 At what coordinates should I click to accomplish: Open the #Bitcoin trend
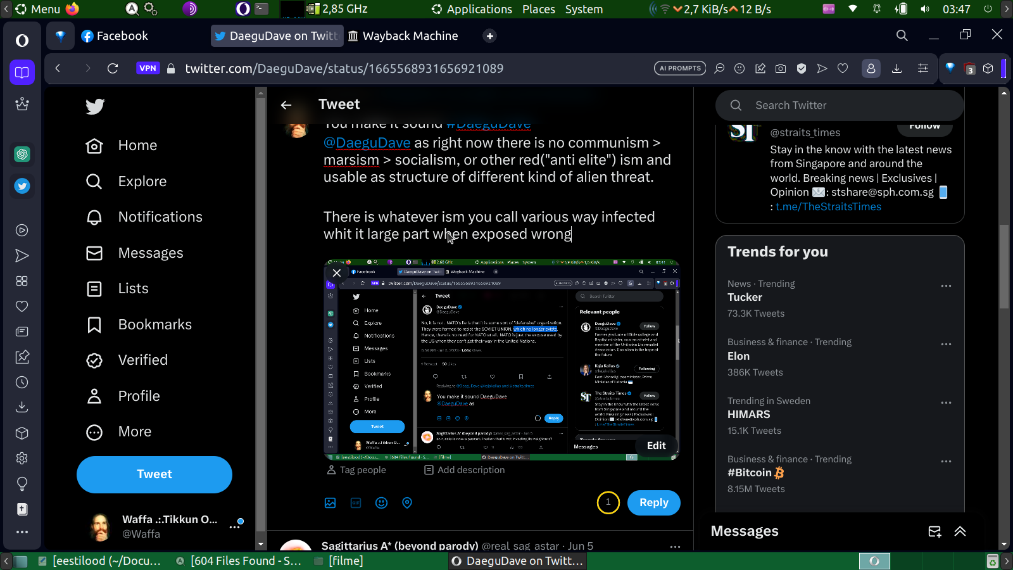pos(756,473)
